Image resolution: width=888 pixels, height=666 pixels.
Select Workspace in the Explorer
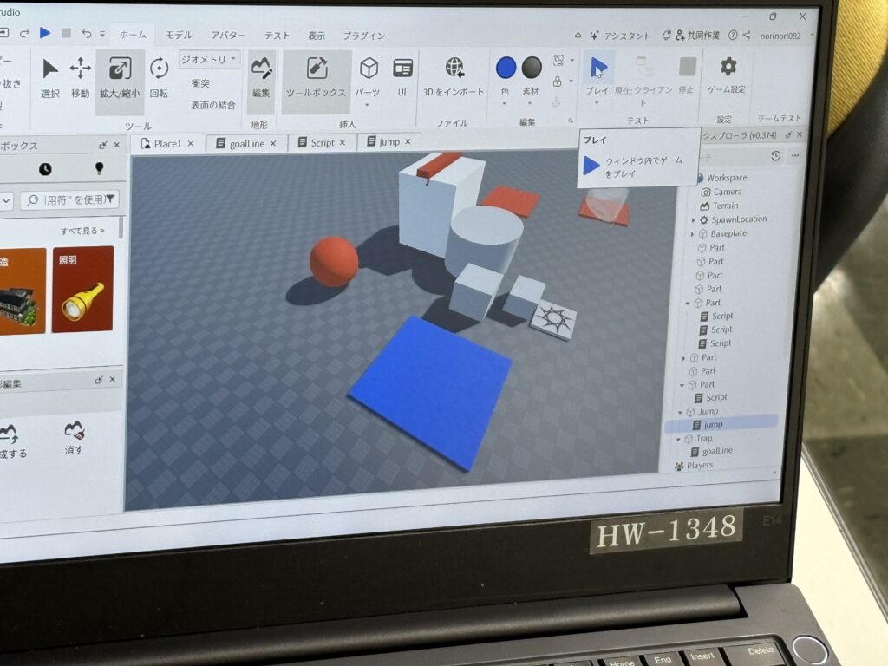(x=727, y=178)
